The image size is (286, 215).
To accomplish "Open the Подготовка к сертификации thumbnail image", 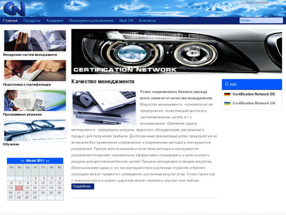I will tap(35, 71).
